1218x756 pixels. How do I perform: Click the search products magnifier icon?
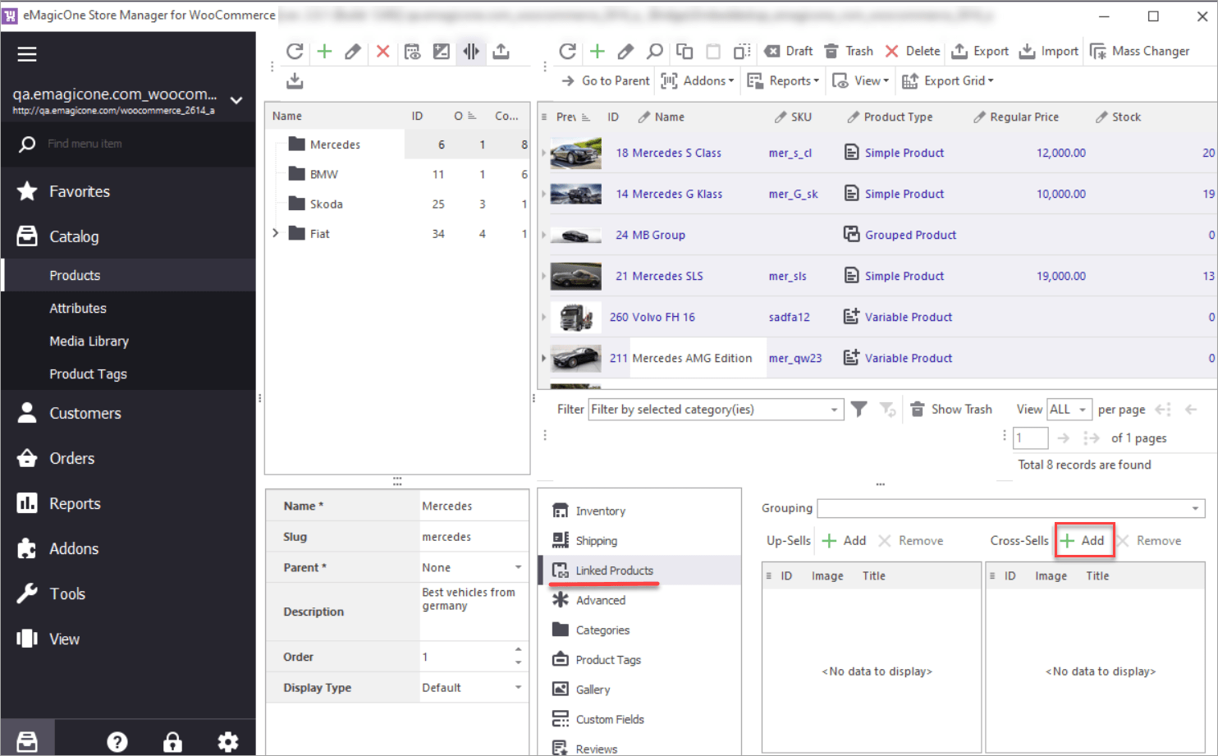654,52
